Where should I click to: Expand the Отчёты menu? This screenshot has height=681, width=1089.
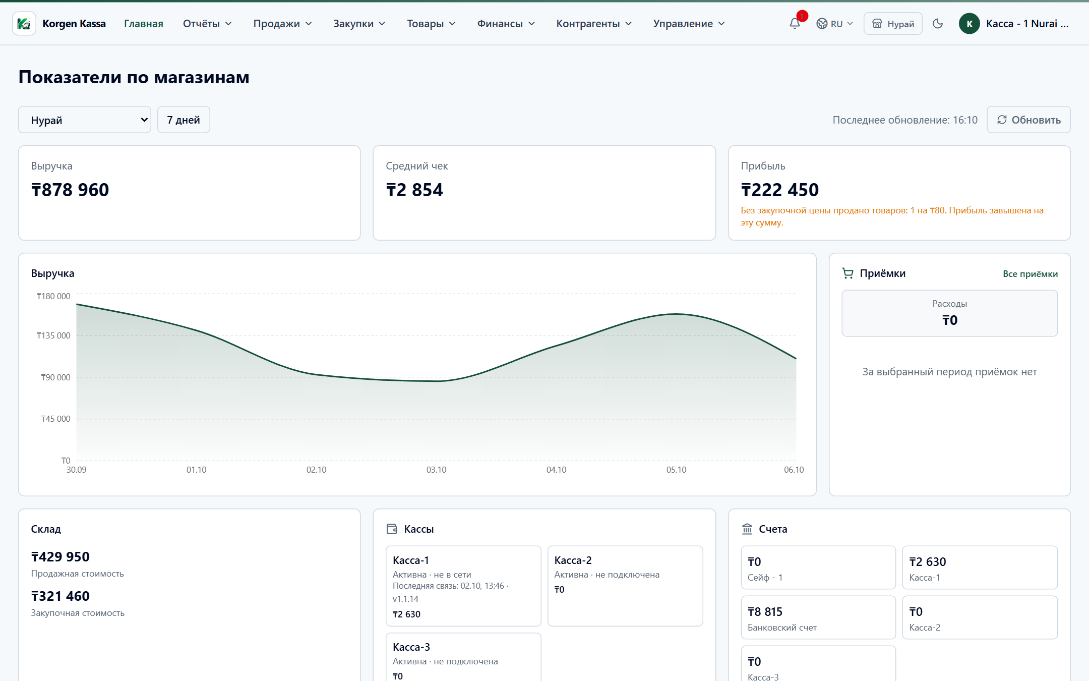coord(207,24)
